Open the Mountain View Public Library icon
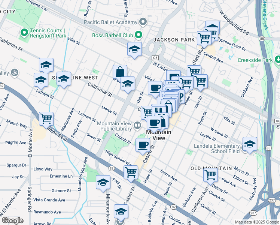This screenshot has width=280, height=225. tap(137, 126)
